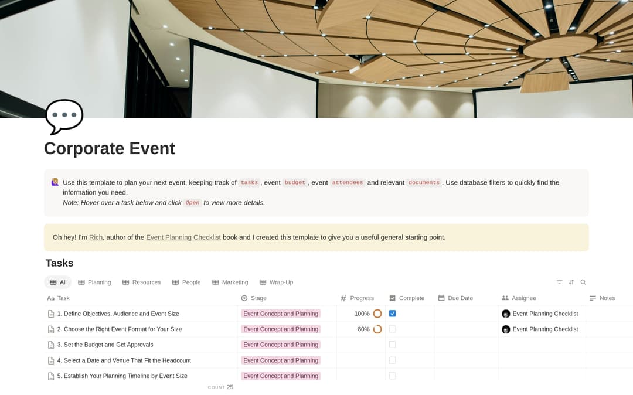Click the empty Due Date cell for Define Objectives
Viewport: 633px width, 395px height.
pos(467,314)
